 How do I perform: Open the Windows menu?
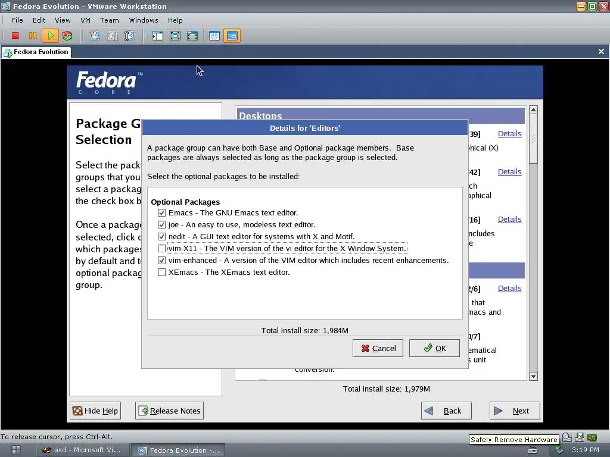coord(144,20)
